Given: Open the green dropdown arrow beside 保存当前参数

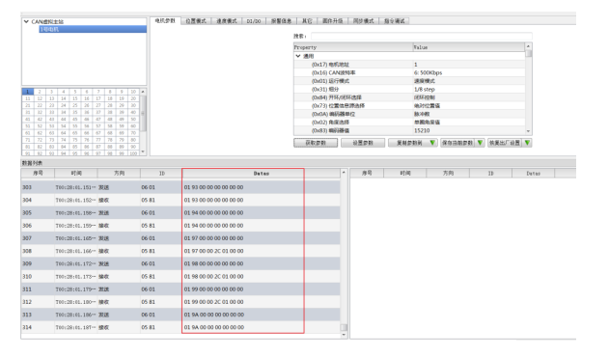Looking at the screenshot, I should coord(480,143).
